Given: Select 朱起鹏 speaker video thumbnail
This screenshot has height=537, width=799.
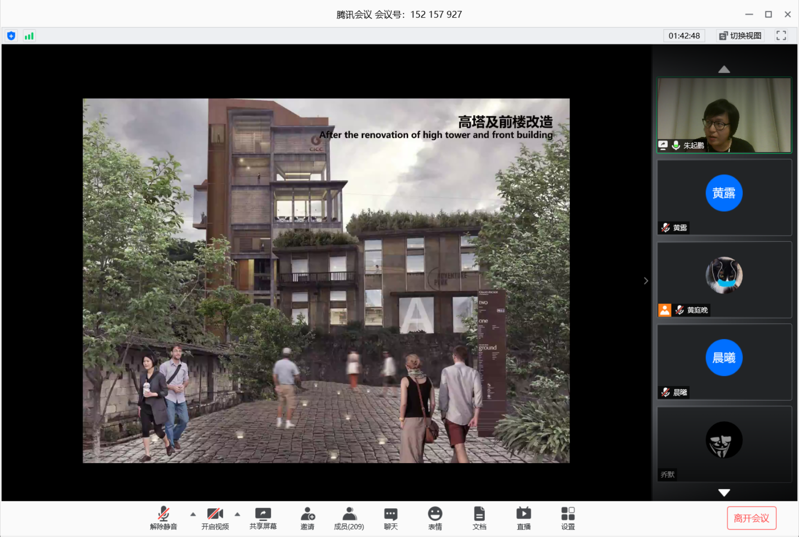Looking at the screenshot, I should click(724, 115).
